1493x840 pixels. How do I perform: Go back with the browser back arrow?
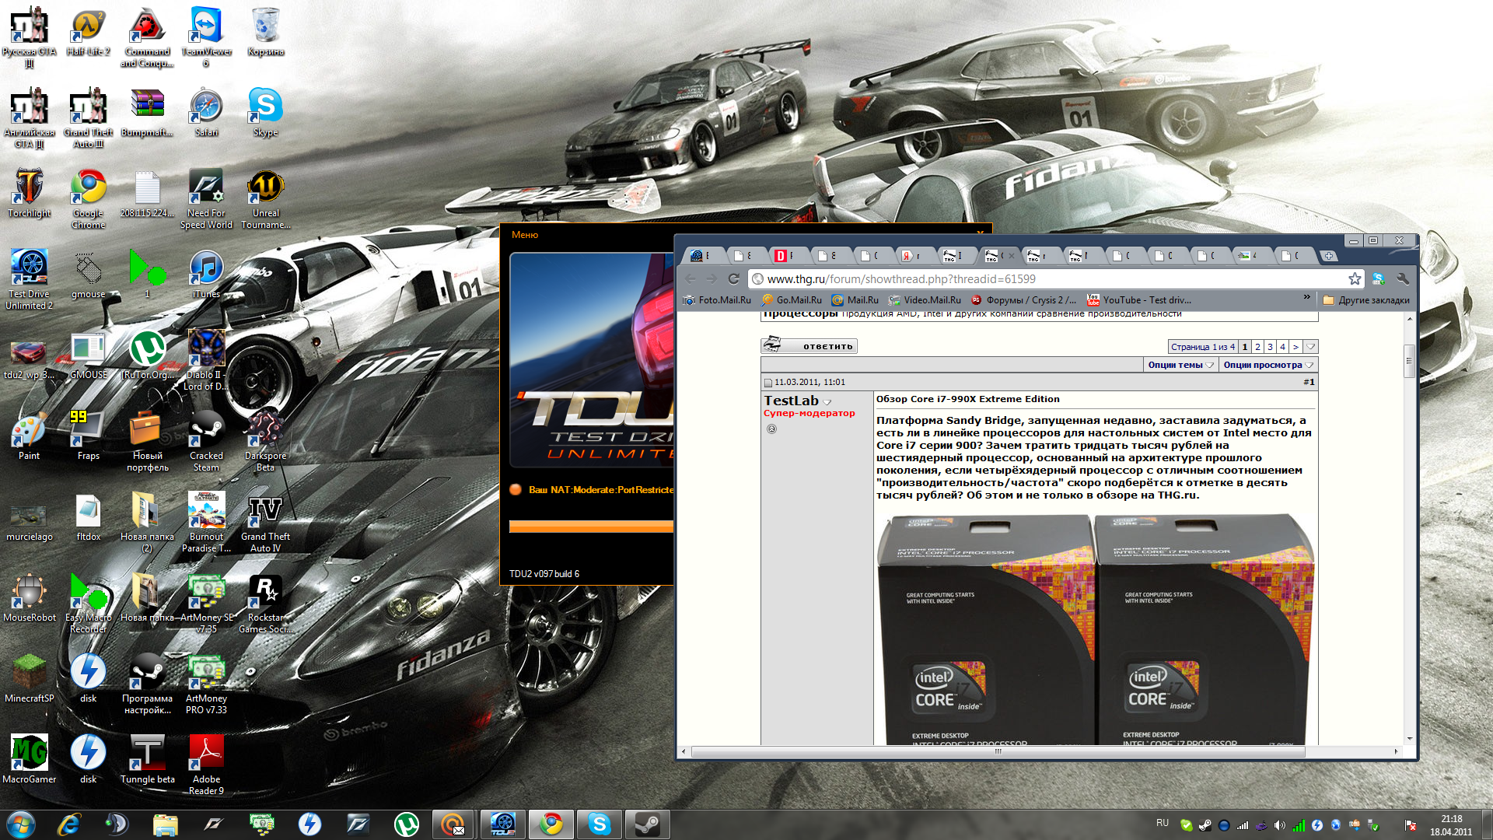coord(691,278)
